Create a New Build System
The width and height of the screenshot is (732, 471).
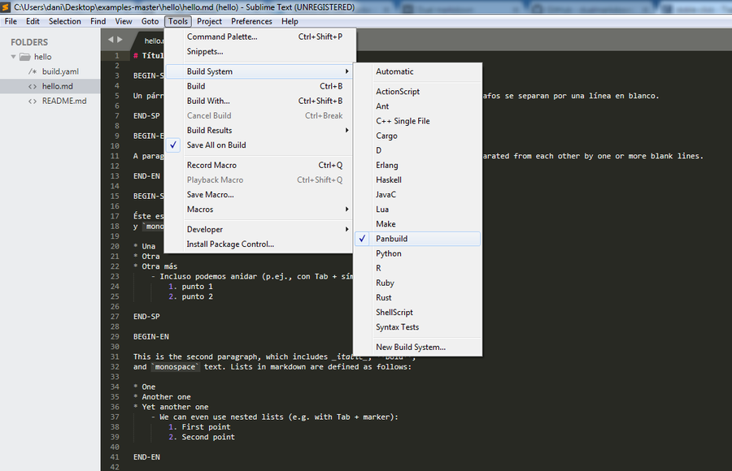417,347
